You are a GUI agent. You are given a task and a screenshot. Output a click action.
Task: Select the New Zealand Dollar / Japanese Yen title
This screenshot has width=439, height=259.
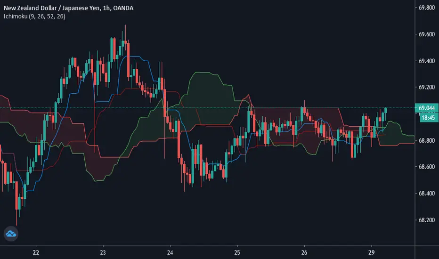click(68, 8)
